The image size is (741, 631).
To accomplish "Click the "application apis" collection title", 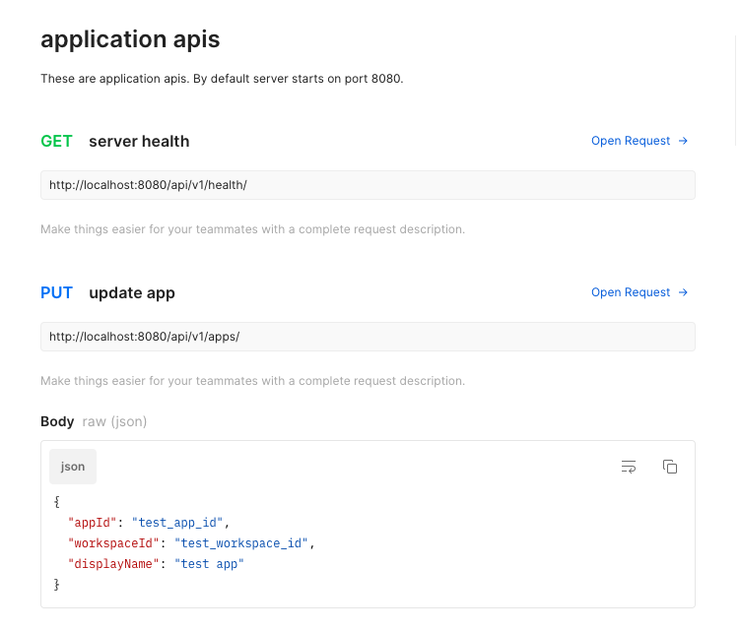I will tap(130, 39).
